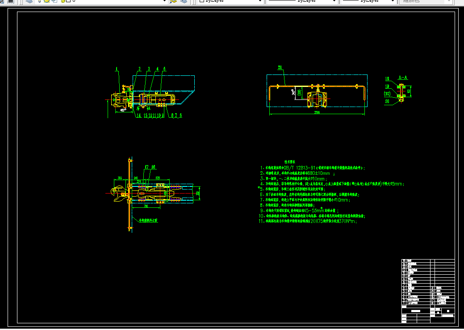464x330 pixels.
Task: Select part balloon number 1
Action: pos(117,69)
